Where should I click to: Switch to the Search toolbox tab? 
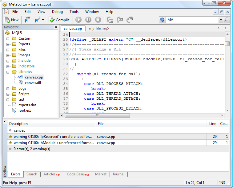32,174
